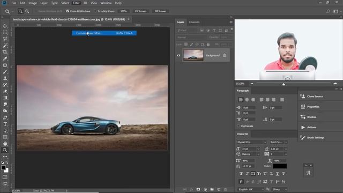Click the Fill Screen button

click(160, 11)
